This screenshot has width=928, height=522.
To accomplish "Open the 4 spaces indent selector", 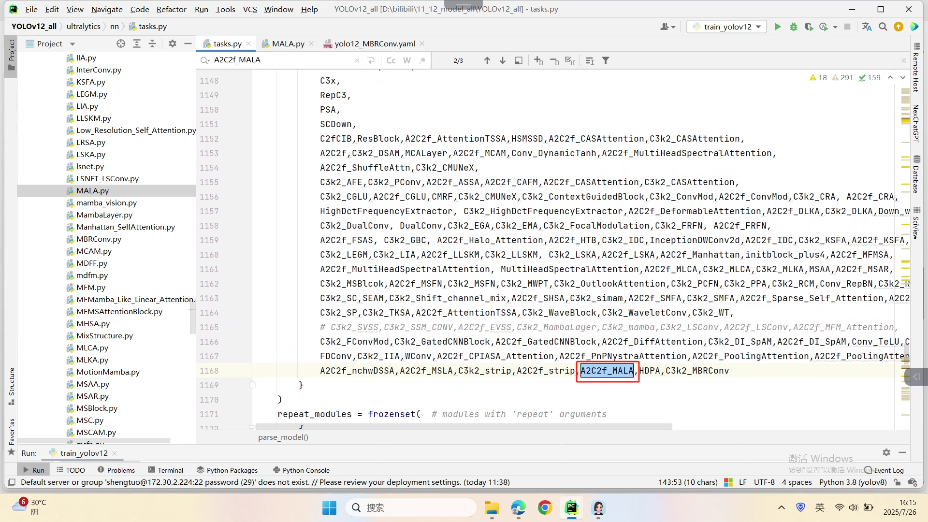I will point(797,482).
